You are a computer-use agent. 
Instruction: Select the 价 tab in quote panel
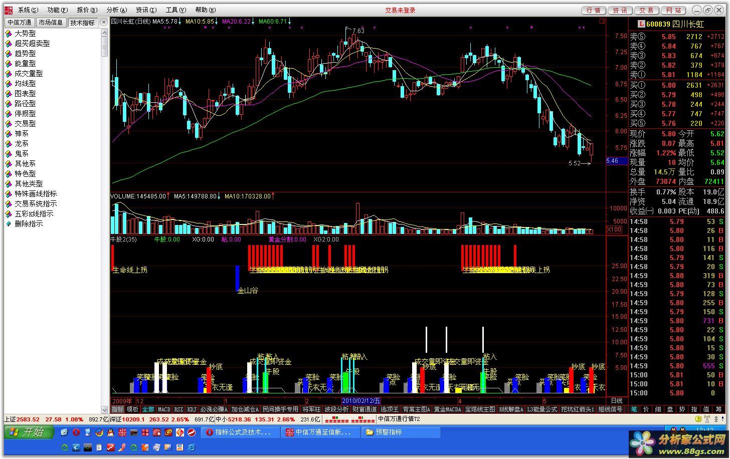pyautogui.click(x=646, y=409)
